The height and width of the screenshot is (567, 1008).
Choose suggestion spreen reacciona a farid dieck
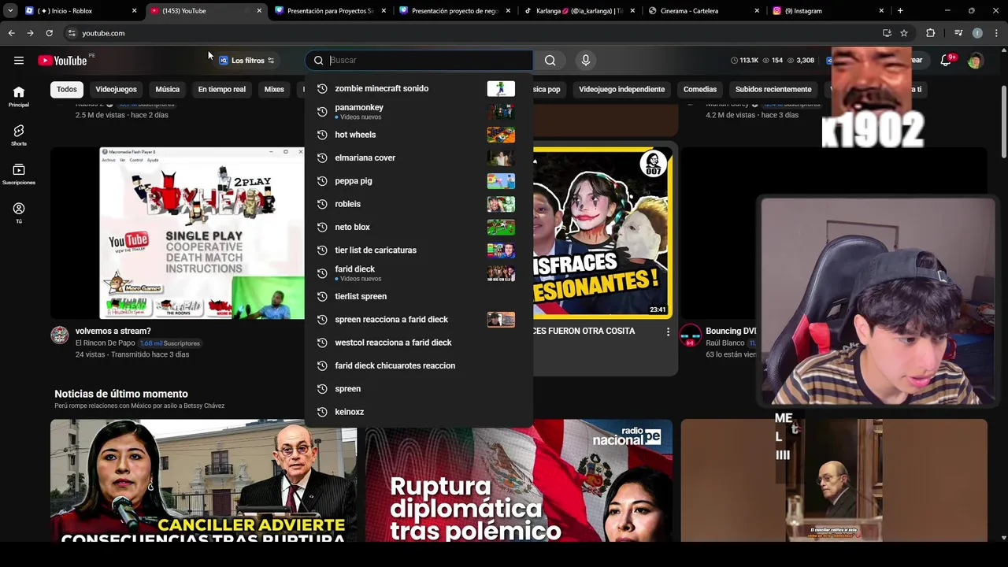(x=419, y=320)
